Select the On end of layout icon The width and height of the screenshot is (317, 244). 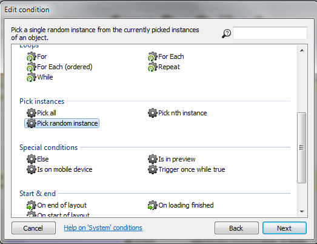pos(31,205)
